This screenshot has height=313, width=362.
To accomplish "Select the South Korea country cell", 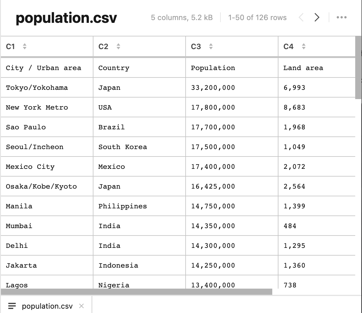I will click(123, 147).
